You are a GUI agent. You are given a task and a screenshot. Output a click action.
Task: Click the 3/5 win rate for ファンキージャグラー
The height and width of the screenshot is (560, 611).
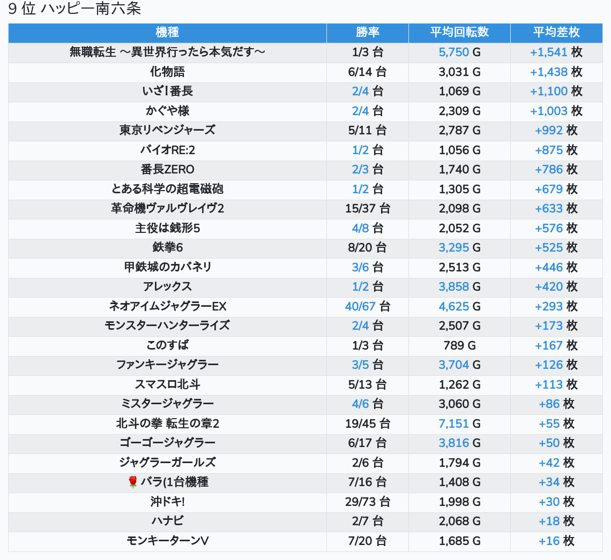click(x=360, y=365)
